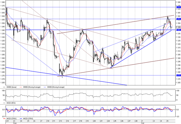Click the Jun month label
Screen dimensions: 181x124
[x=15, y=123]
